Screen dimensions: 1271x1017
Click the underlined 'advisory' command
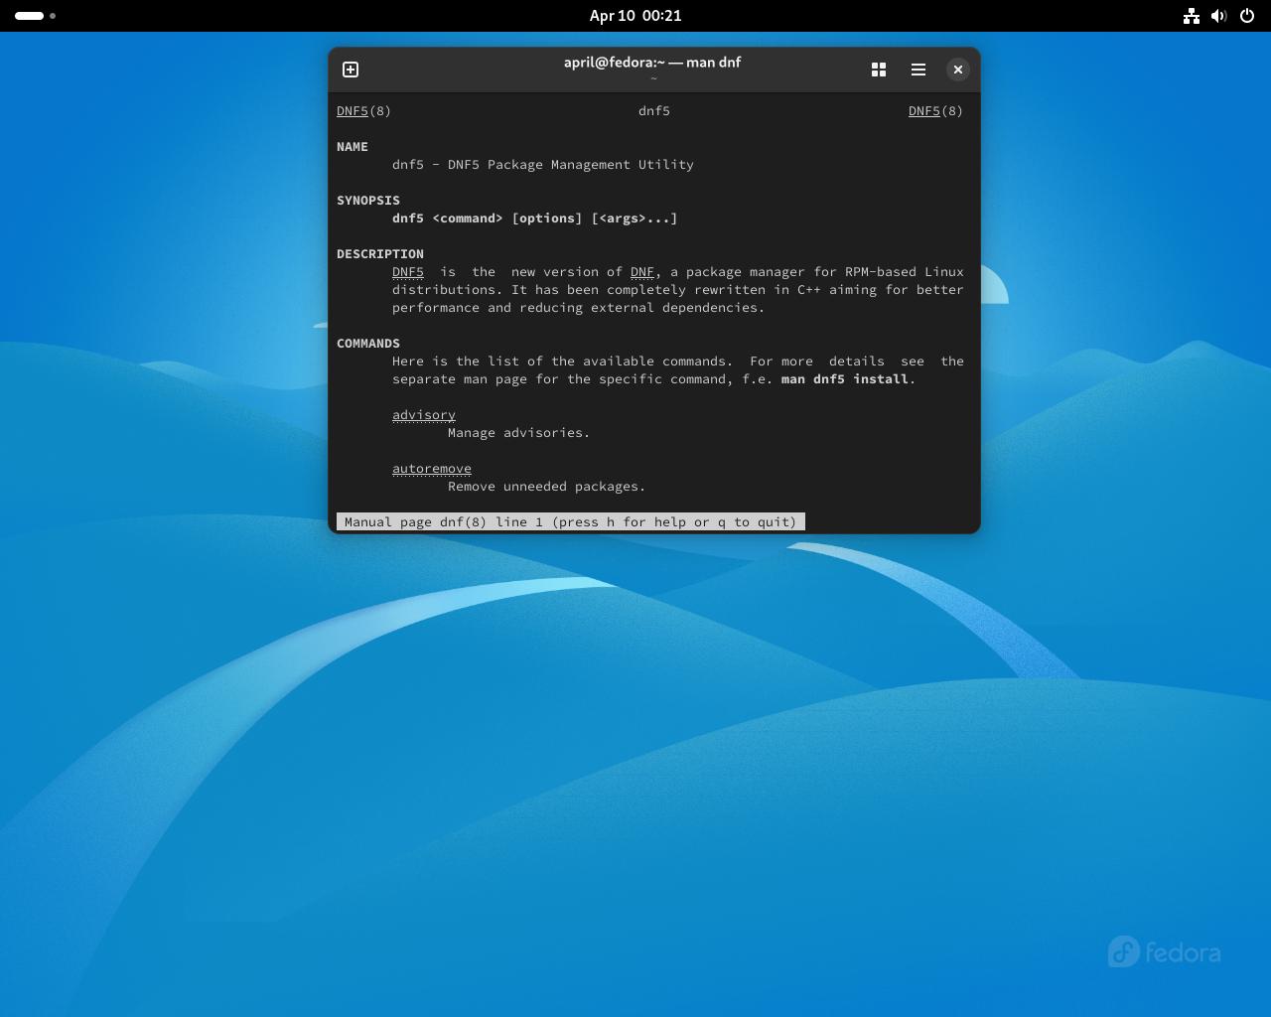coord(424,415)
